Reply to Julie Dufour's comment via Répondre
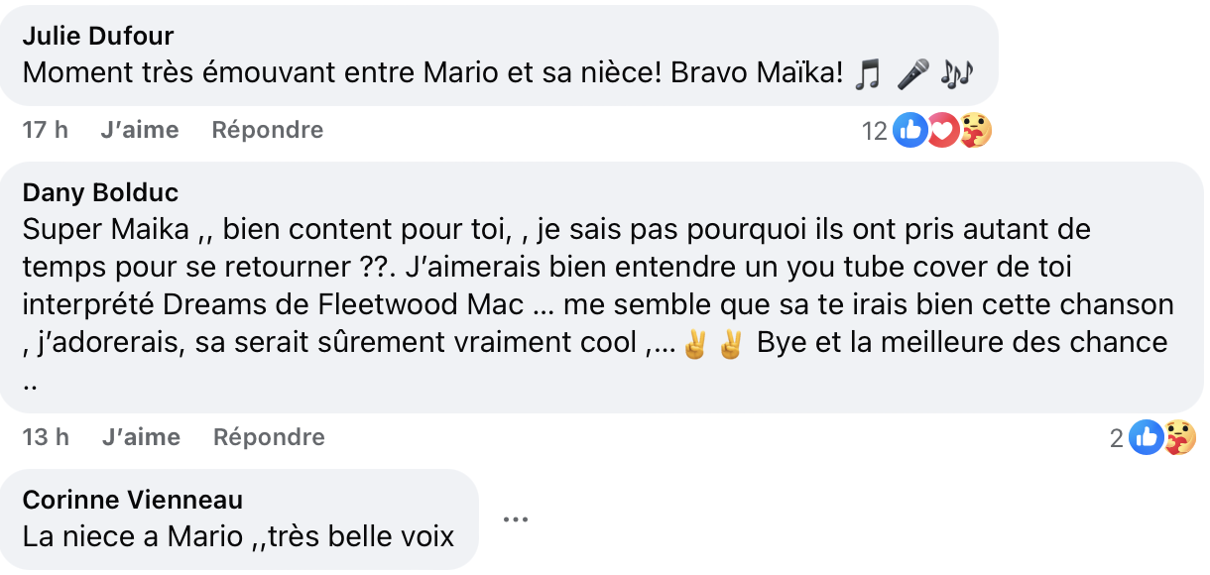This screenshot has width=1210, height=575. click(x=268, y=130)
